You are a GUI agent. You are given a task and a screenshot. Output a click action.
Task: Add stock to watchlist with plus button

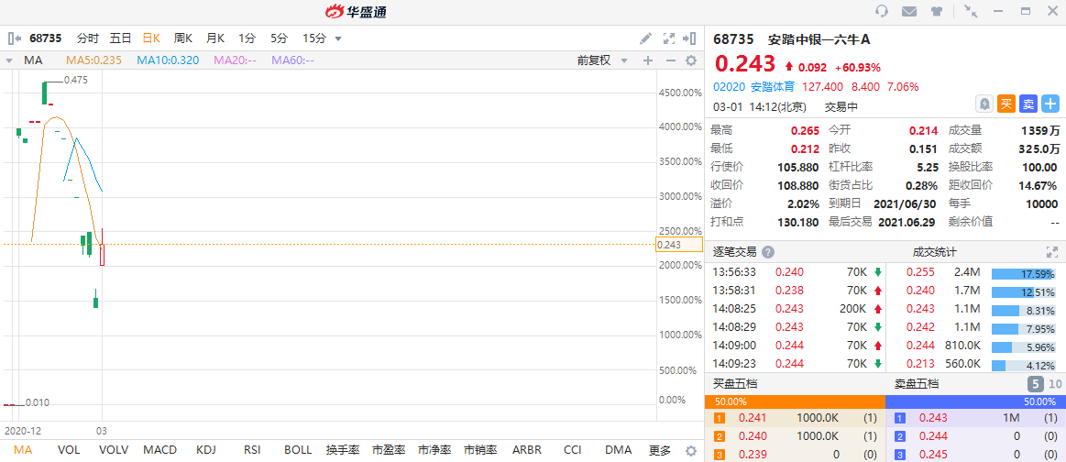[x=1050, y=104]
